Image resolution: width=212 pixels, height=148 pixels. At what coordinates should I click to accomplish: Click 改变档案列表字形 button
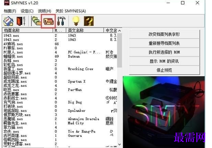coord(164,34)
